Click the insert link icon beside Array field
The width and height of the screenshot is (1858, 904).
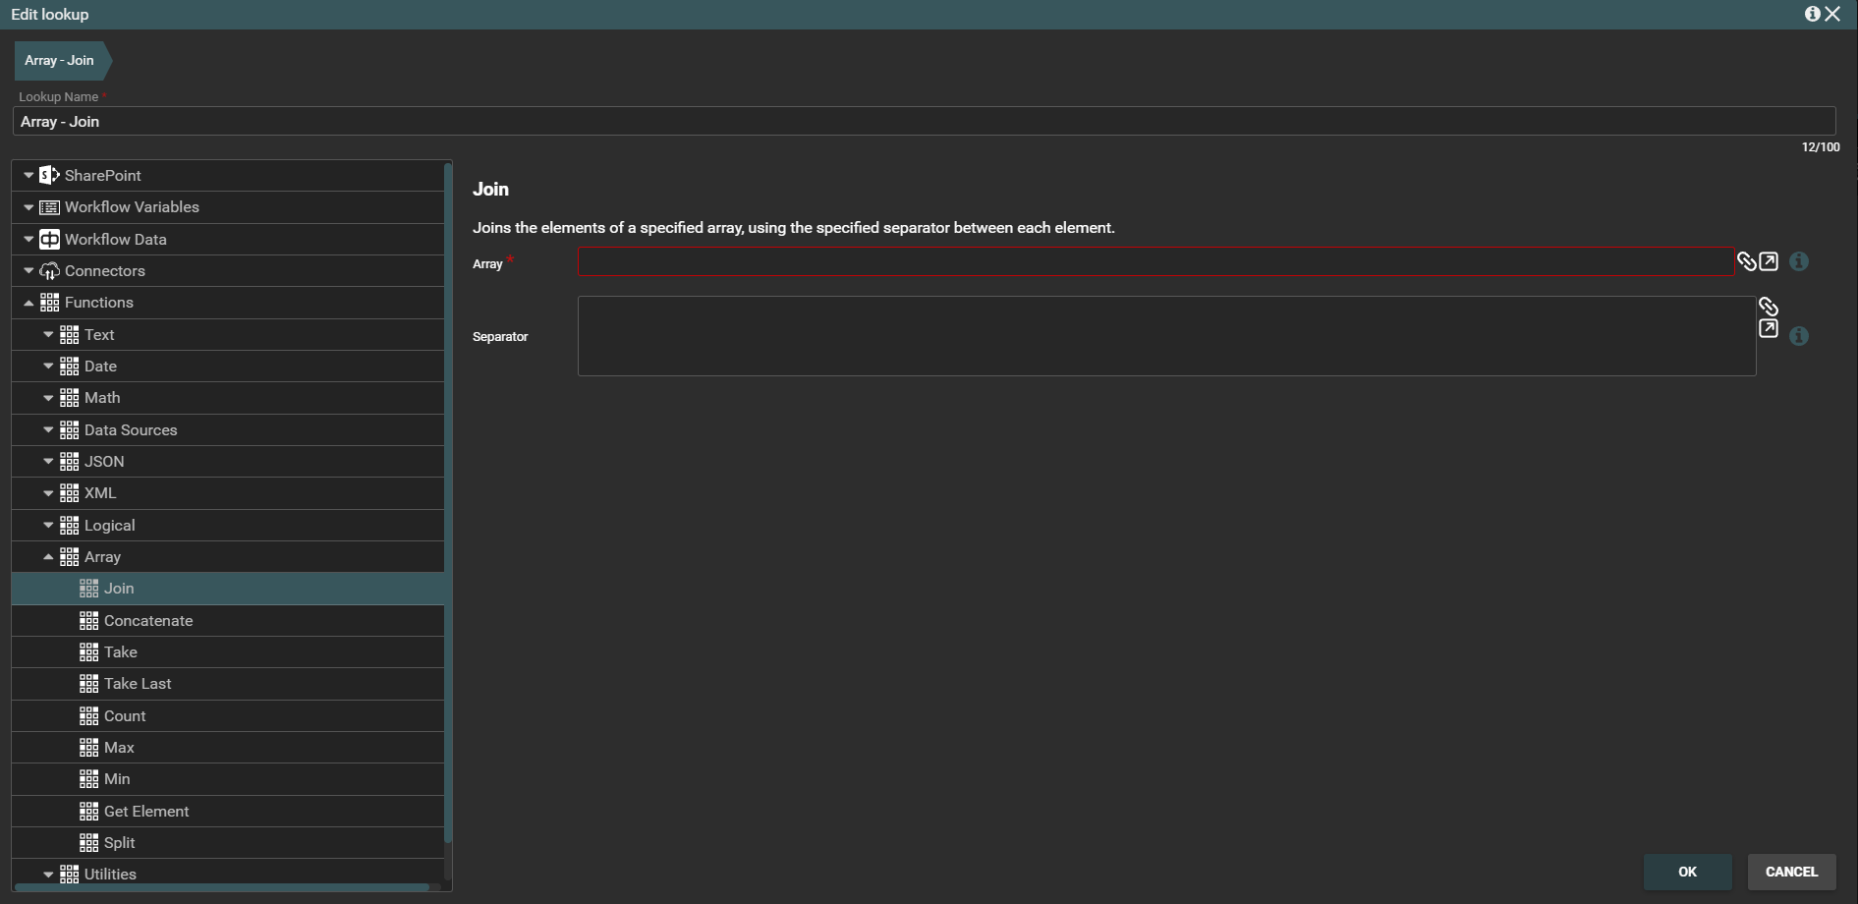(x=1746, y=261)
